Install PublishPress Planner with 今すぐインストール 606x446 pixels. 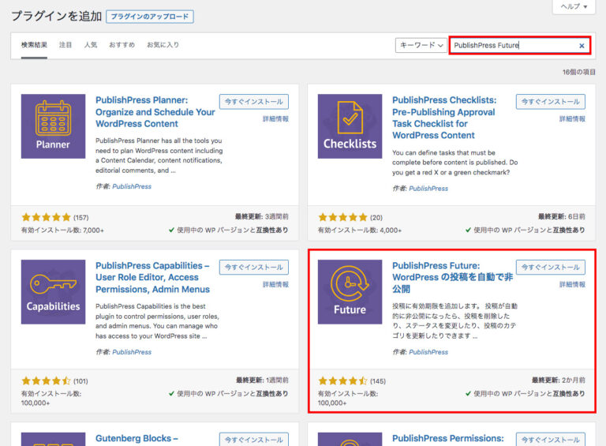pyautogui.click(x=253, y=102)
